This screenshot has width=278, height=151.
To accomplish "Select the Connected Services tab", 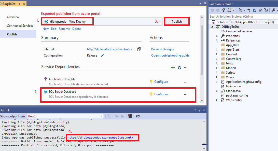I will (20, 26).
